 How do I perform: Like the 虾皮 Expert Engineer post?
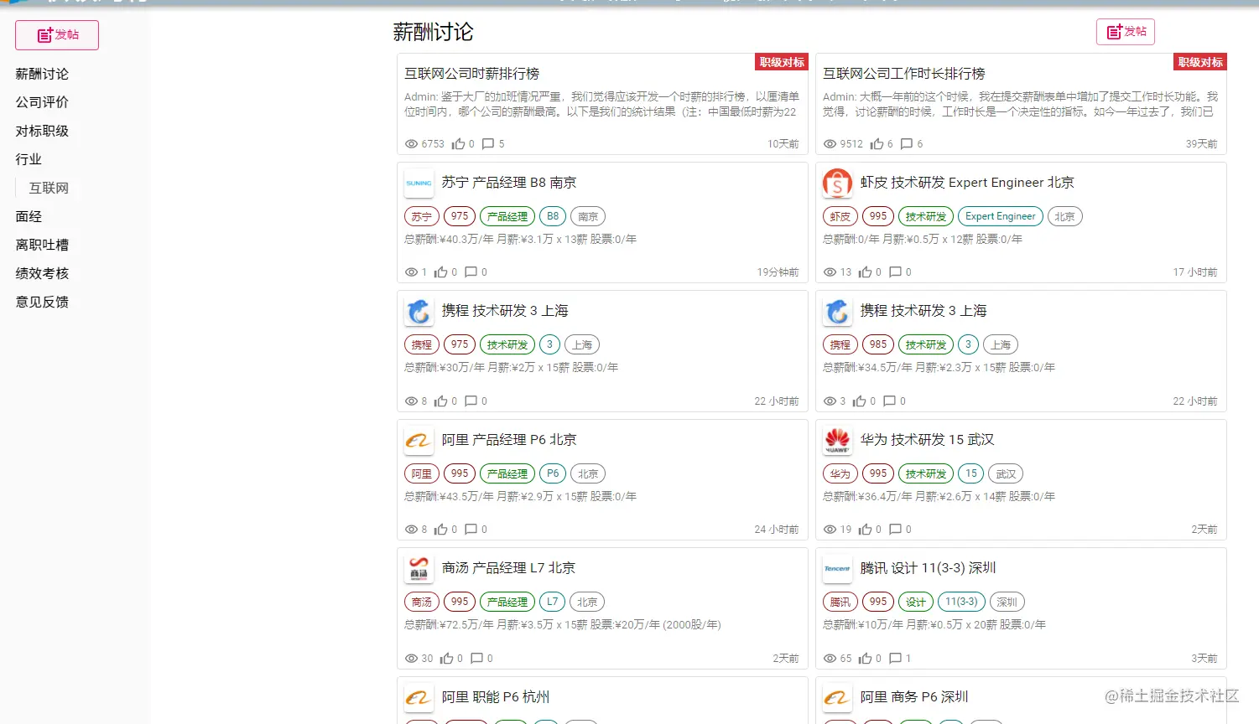pos(866,272)
